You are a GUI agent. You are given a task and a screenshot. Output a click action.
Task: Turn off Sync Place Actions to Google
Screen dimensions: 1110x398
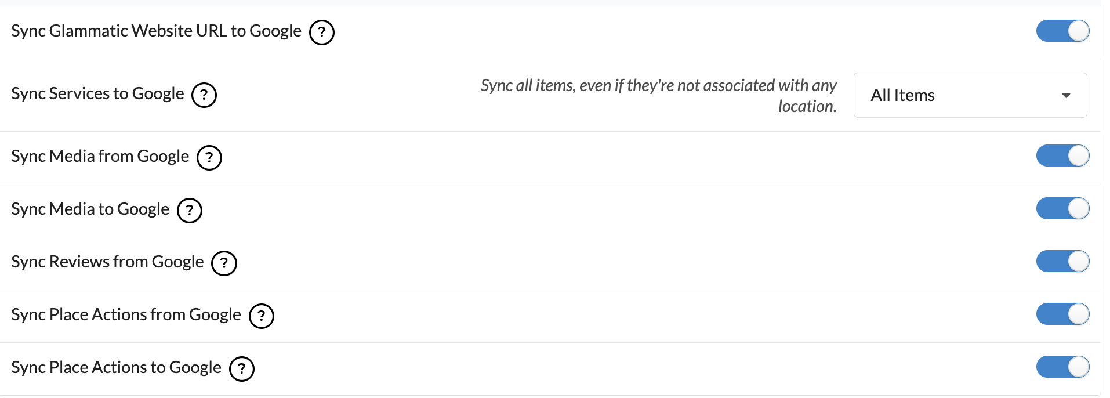pyautogui.click(x=1062, y=367)
